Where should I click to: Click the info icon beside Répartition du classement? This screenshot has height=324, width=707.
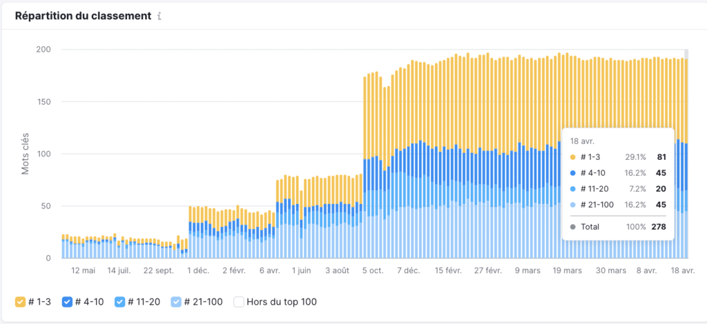(159, 16)
